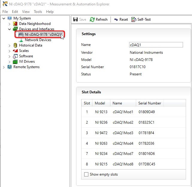
Task: Click the Self-Test button label
Action: coord(144,20)
